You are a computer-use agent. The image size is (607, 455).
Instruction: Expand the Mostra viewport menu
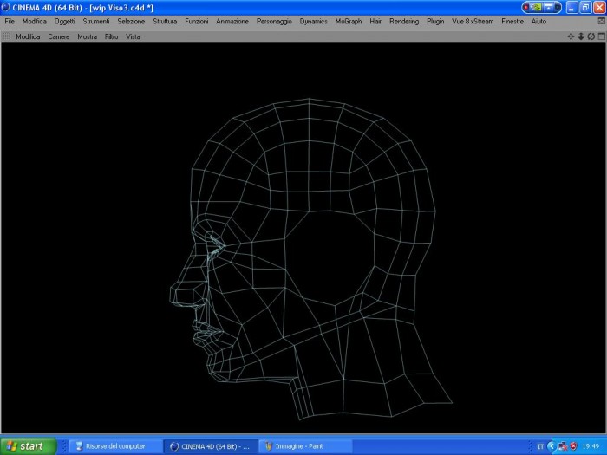[x=87, y=36]
